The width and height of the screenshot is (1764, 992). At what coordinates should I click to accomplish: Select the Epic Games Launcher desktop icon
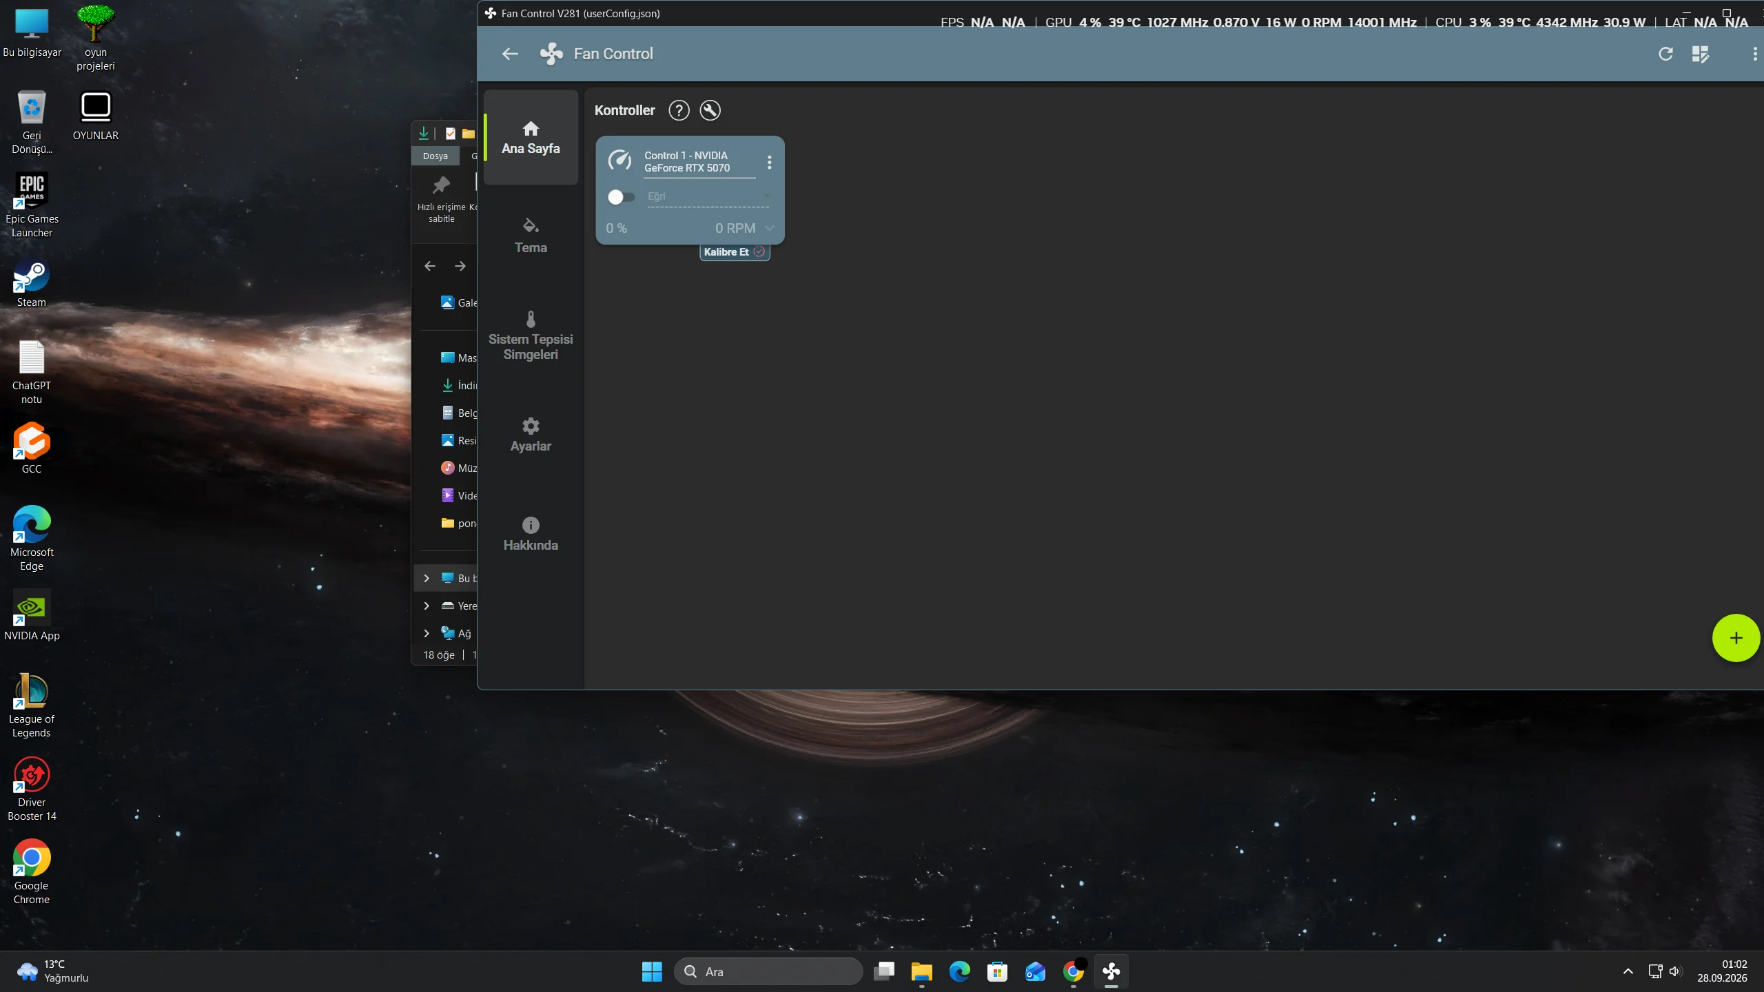[32, 205]
